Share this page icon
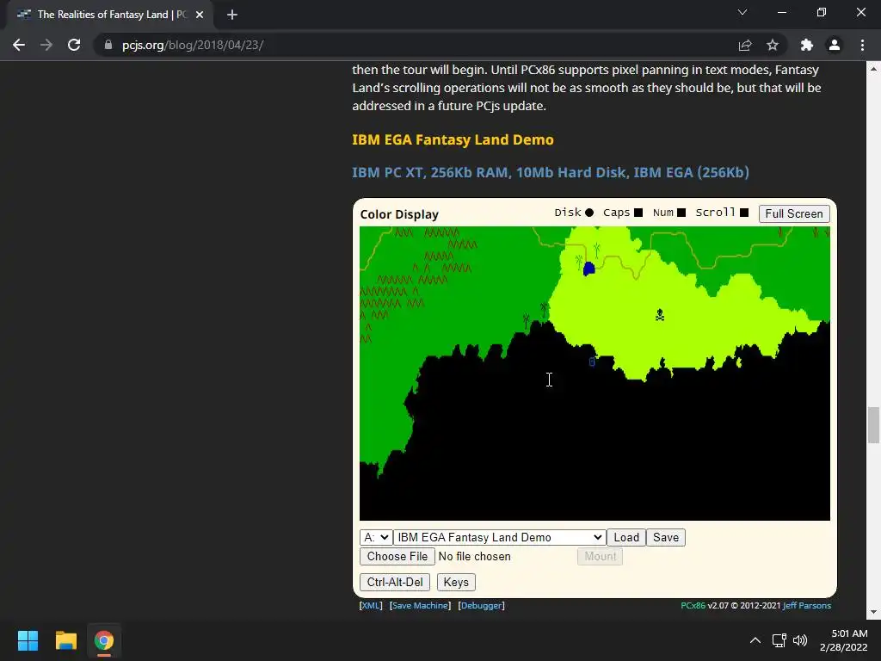881x661 pixels. point(745,45)
